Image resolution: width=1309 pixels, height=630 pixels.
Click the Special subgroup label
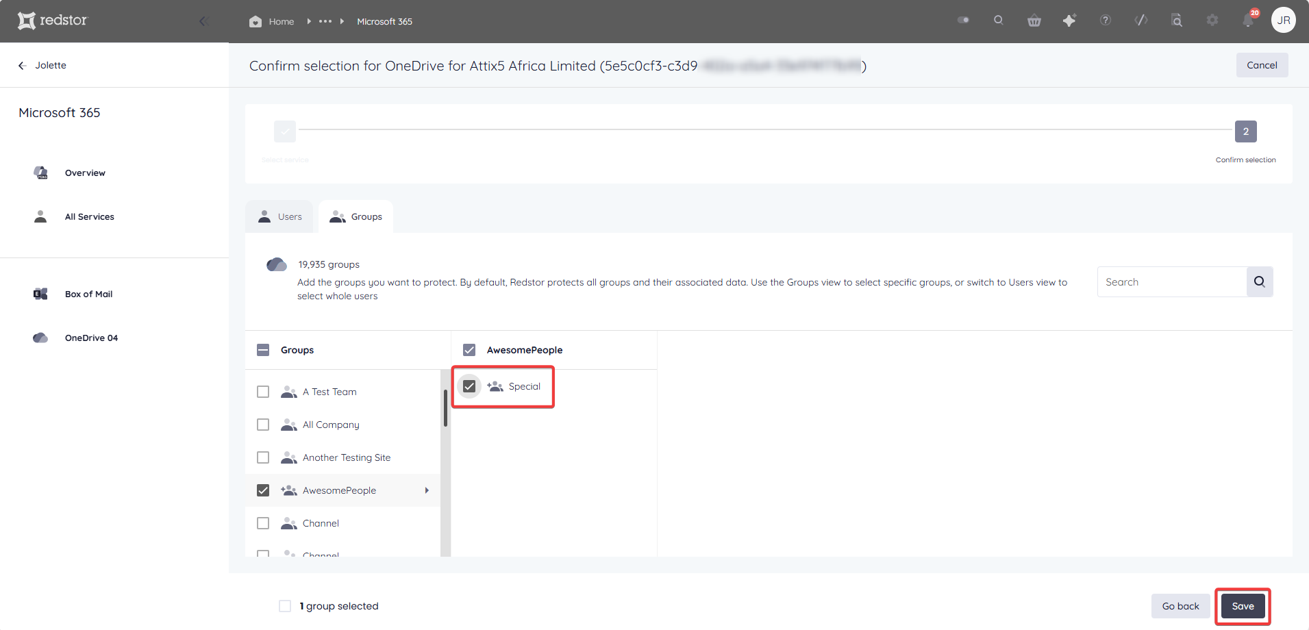(x=525, y=386)
